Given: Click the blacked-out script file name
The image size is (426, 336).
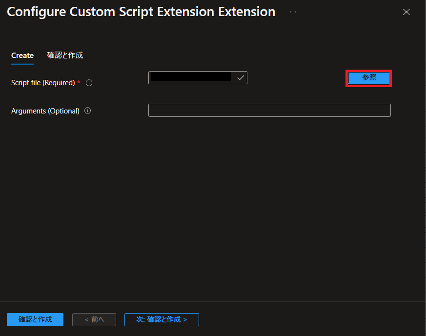Looking at the screenshot, I should (191, 77).
